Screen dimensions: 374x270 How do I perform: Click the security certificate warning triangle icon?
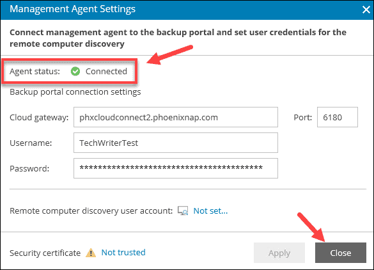pos(91,253)
